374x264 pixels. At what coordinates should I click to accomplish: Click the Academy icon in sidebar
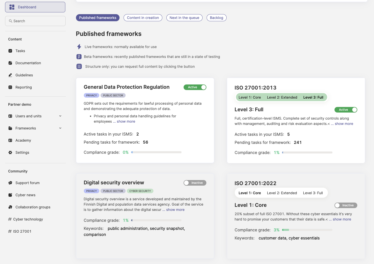pyautogui.click(x=10, y=140)
